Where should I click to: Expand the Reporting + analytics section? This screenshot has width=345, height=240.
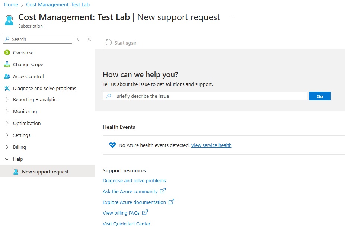point(7,99)
